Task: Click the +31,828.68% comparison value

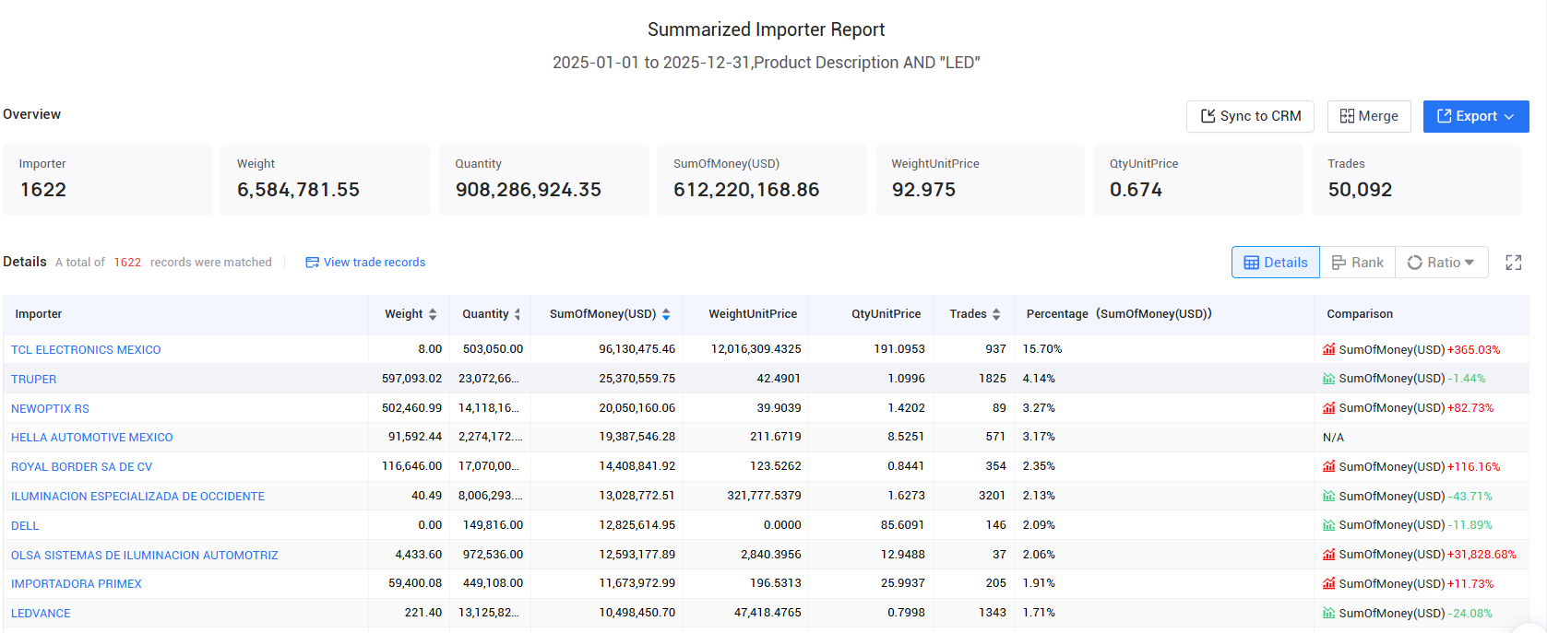Action: point(1482,555)
